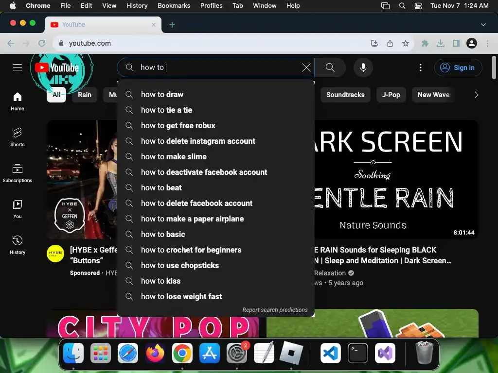Click Report search predictions link
Image resolution: width=498 pixels, height=373 pixels.
tap(275, 310)
